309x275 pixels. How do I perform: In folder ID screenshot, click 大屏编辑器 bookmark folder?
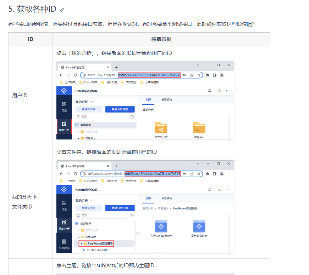point(150,181)
